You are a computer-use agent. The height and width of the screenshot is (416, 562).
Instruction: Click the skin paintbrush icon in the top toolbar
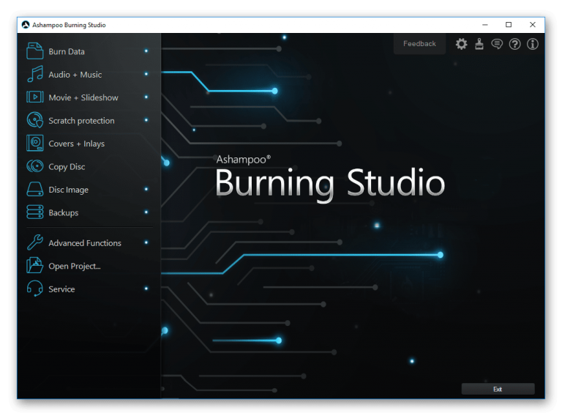pos(479,44)
